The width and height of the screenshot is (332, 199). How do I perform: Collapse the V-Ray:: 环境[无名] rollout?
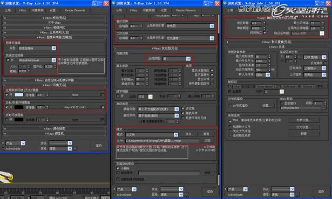tap(54, 85)
